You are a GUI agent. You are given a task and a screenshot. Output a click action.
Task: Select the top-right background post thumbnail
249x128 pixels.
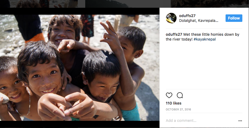[x=210, y=3]
